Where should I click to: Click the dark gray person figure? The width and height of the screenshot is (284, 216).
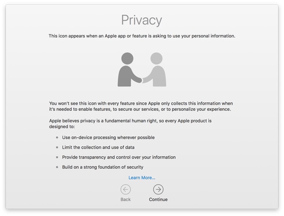click(x=128, y=70)
